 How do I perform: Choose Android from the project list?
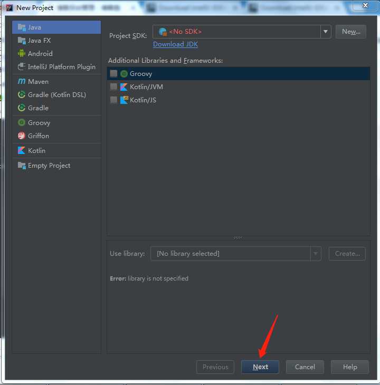pos(56,53)
